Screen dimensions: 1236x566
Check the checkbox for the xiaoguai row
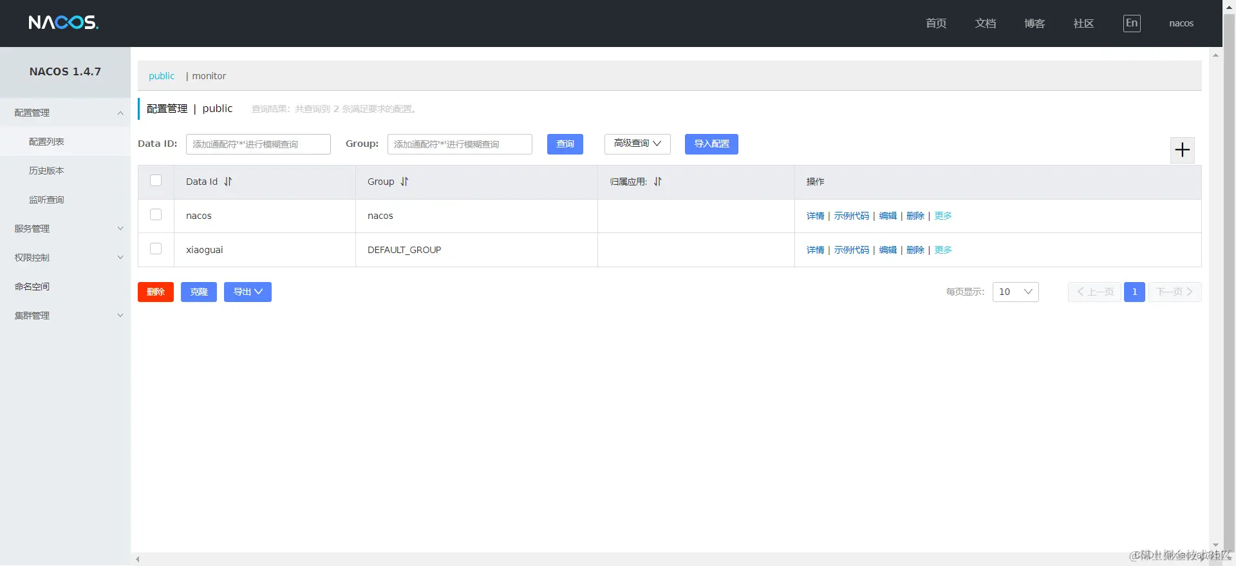pos(156,249)
